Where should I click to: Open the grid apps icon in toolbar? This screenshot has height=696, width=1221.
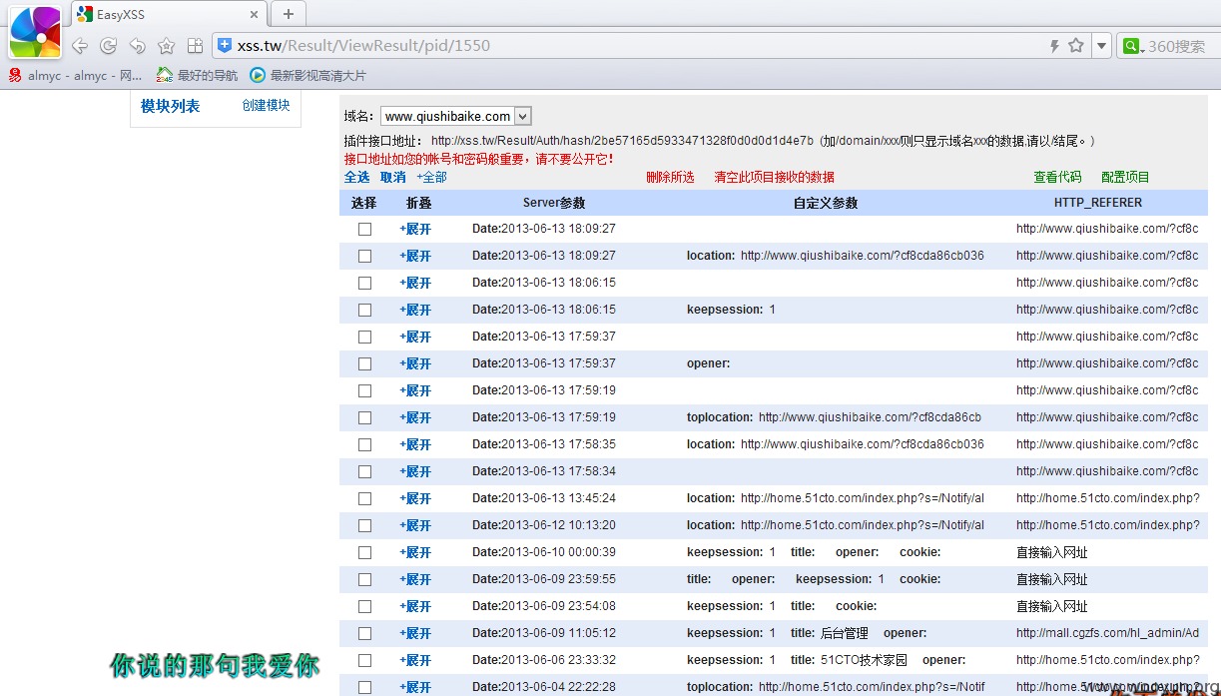[x=195, y=46]
